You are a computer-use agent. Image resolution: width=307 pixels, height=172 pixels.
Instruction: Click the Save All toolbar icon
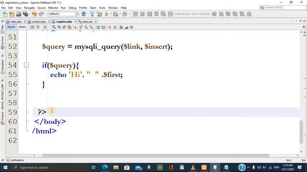25,14
